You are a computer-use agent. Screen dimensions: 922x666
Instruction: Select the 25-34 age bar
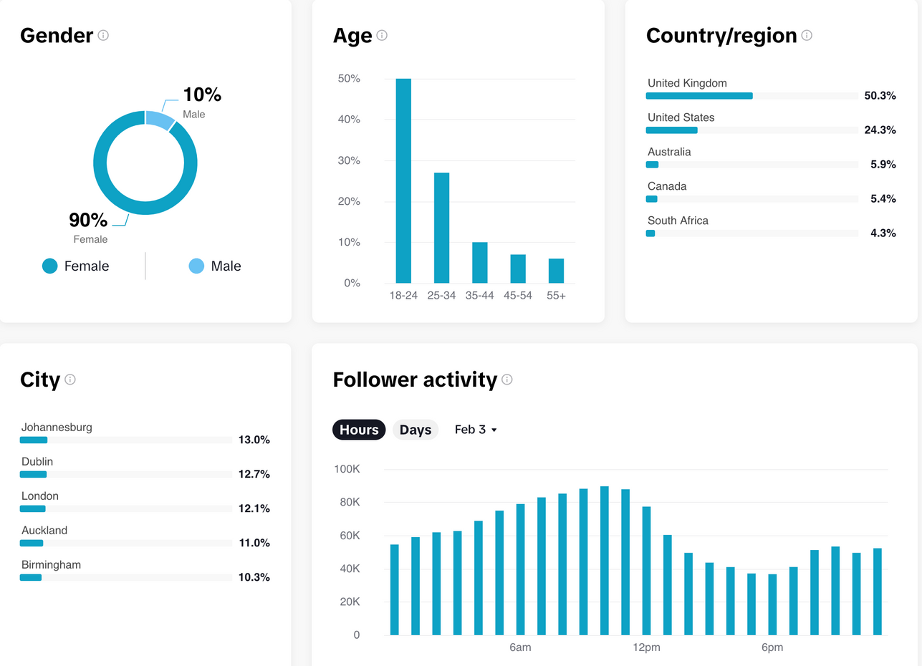(x=442, y=228)
